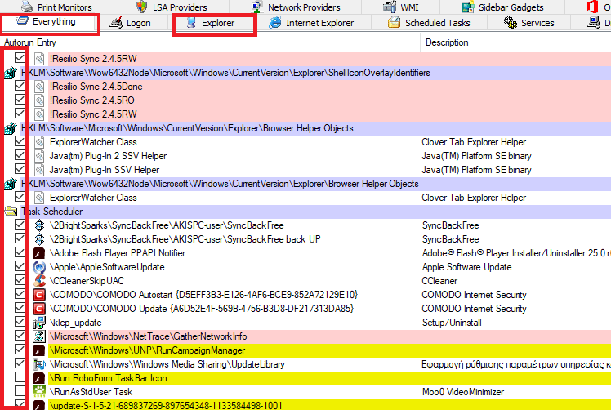Click the RunCampaignManager entry icon
Screen dimensions: 611x410
pyautogui.click(x=39, y=350)
